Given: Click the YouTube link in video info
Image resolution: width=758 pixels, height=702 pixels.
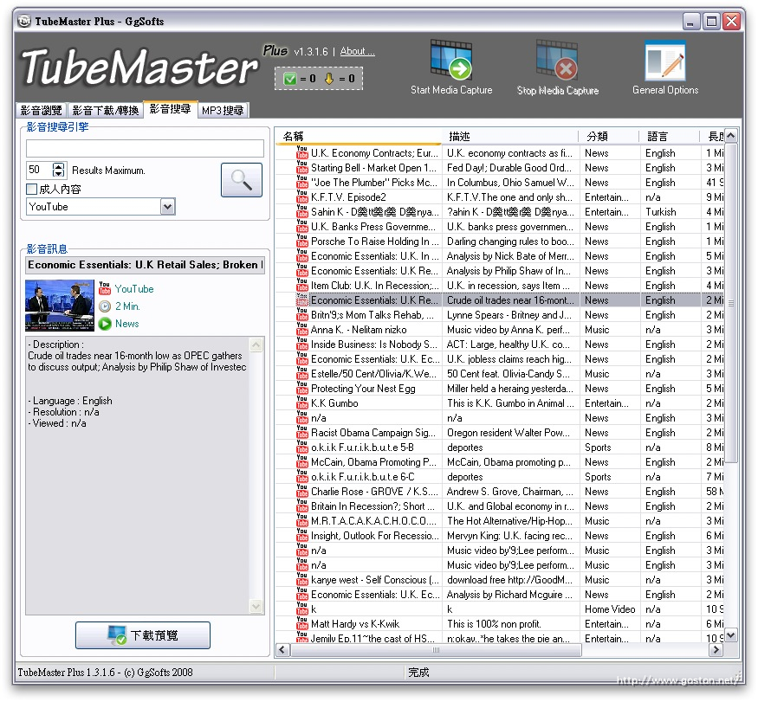Looking at the screenshot, I should pos(134,288).
